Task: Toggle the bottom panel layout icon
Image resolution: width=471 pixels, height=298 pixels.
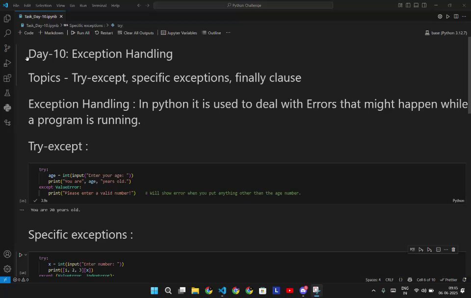Action: (416, 5)
